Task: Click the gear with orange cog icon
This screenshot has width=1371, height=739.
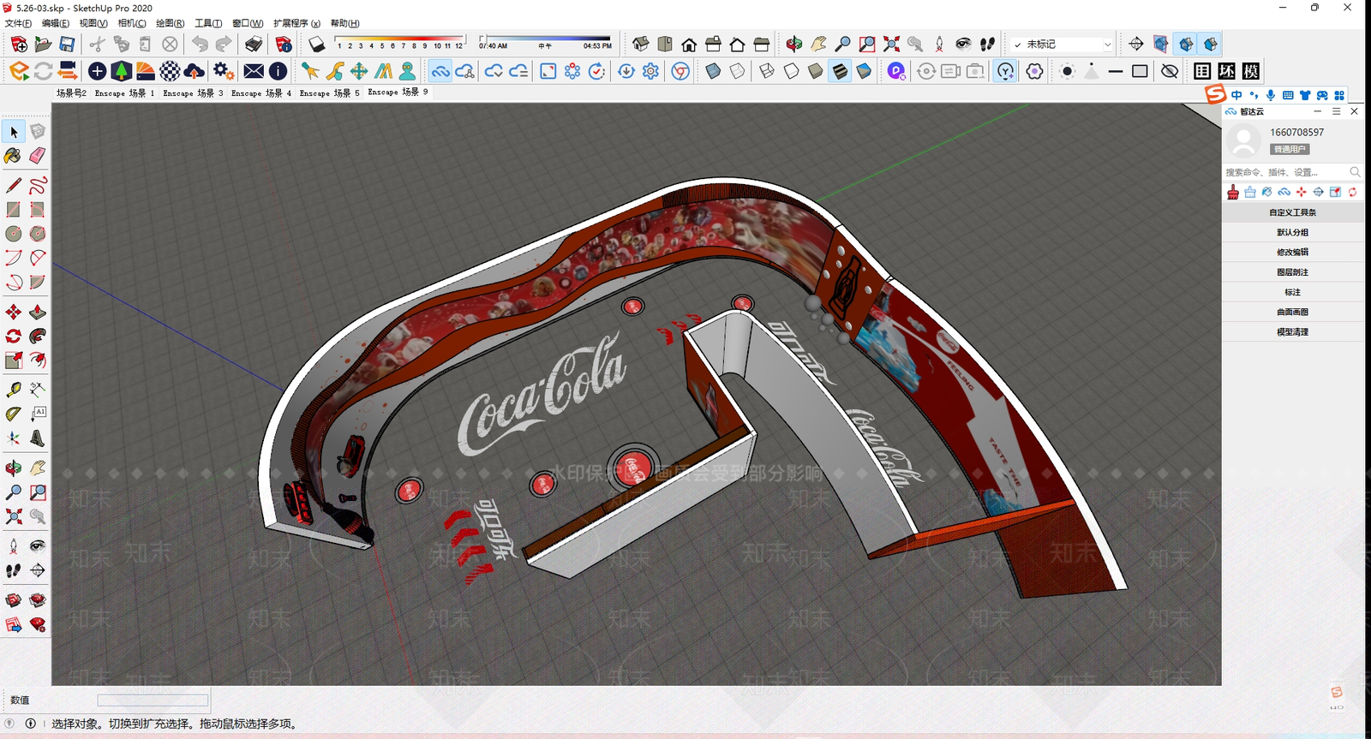Action: pyautogui.click(x=224, y=71)
